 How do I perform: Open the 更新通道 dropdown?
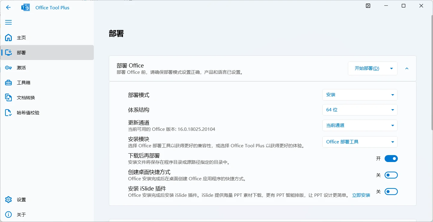[360, 125]
